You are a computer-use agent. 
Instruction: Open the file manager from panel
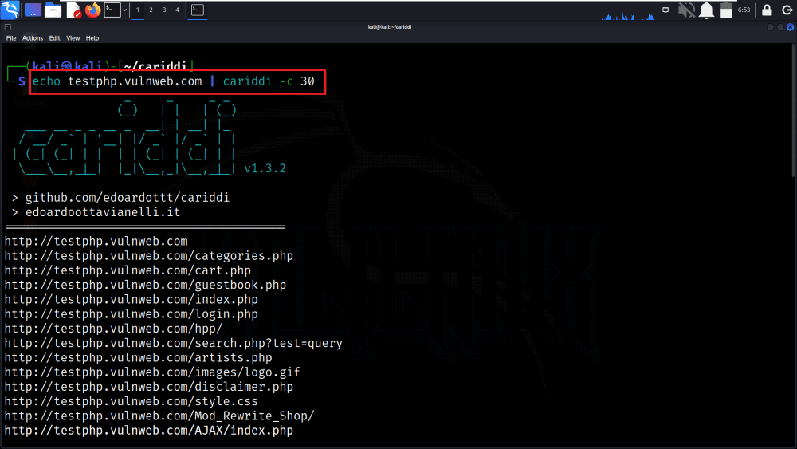(53, 10)
